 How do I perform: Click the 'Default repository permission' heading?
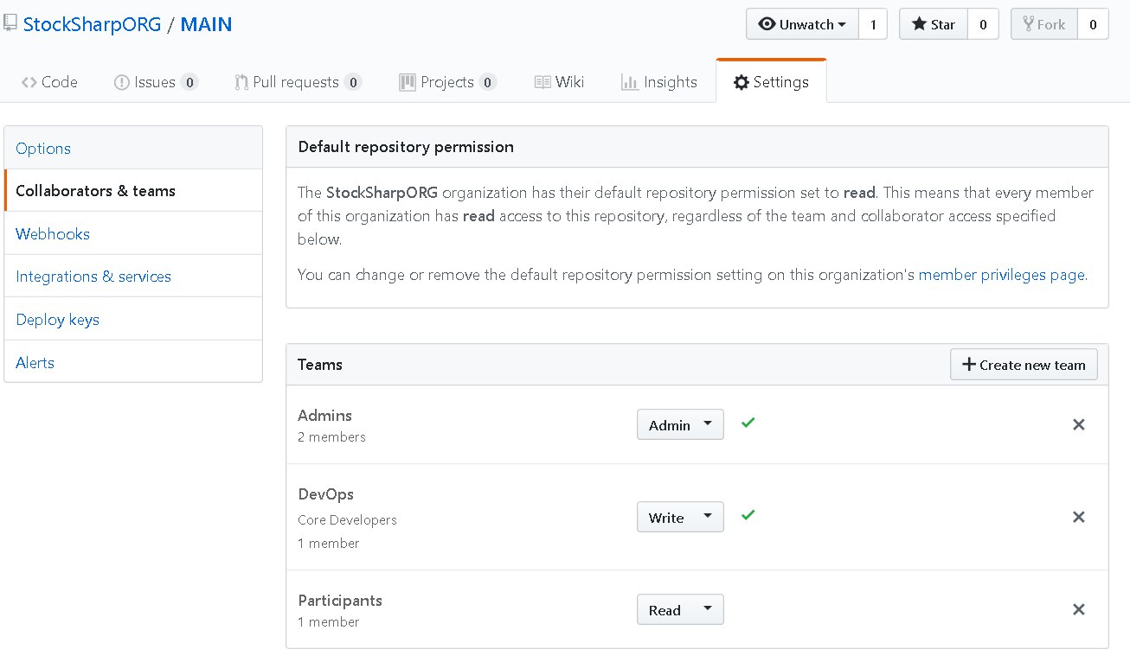tap(406, 147)
